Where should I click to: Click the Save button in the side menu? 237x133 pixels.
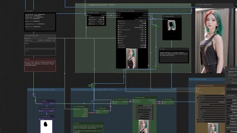(x=232, y=100)
